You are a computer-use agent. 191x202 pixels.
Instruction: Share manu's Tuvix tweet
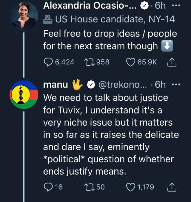point(173,187)
